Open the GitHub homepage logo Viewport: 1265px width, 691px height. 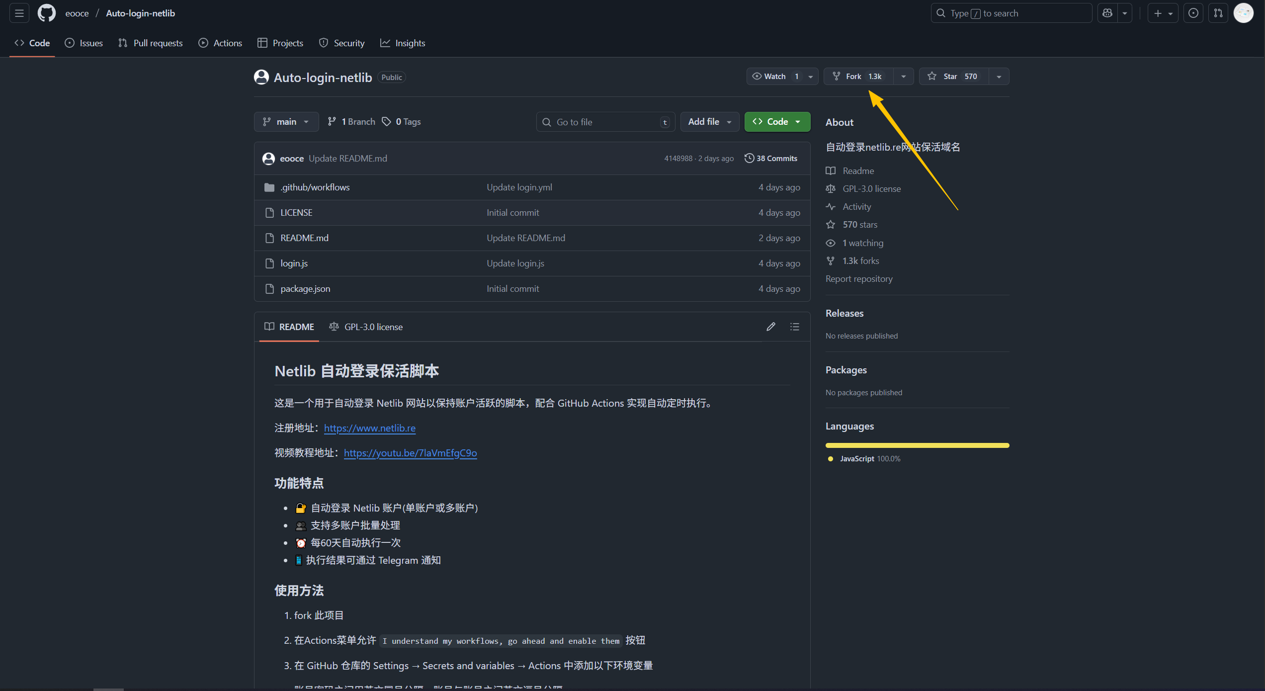pyautogui.click(x=47, y=13)
